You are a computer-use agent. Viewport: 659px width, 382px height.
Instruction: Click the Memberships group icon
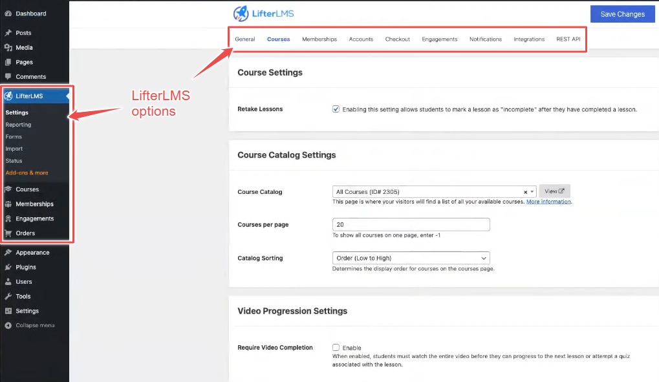[x=8, y=204]
